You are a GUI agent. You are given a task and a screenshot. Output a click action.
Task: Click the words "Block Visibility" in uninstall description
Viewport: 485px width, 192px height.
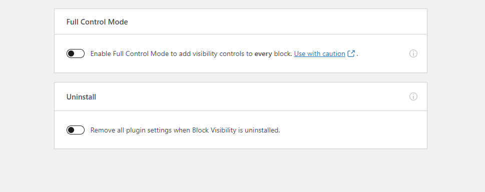click(214, 130)
